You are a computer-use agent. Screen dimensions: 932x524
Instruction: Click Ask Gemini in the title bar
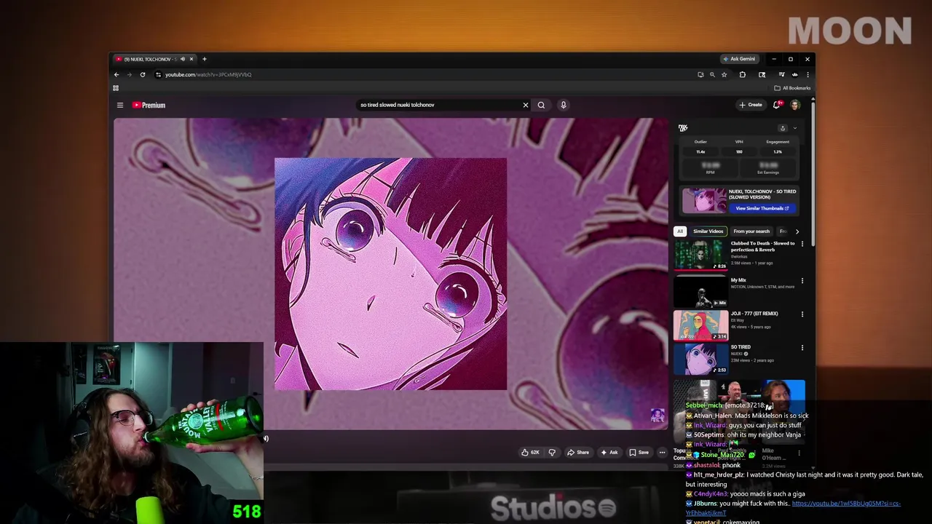[x=739, y=59]
